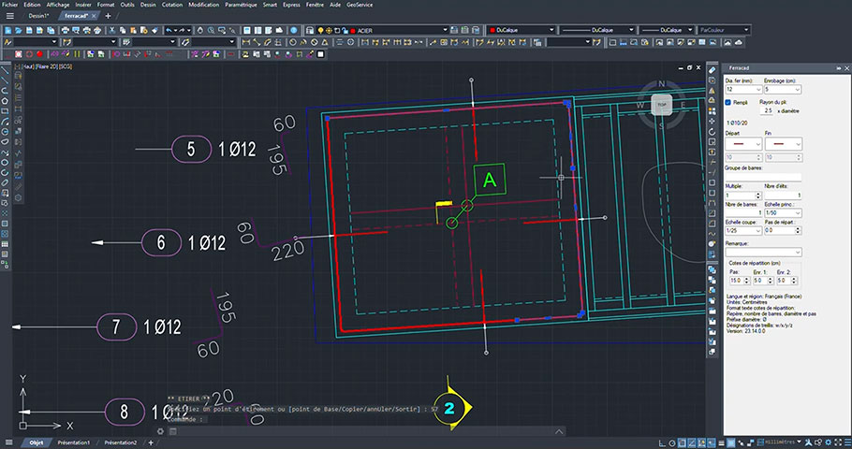The width and height of the screenshot is (852, 449).
Task: Open the Cotation menu
Action: (x=171, y=5)
